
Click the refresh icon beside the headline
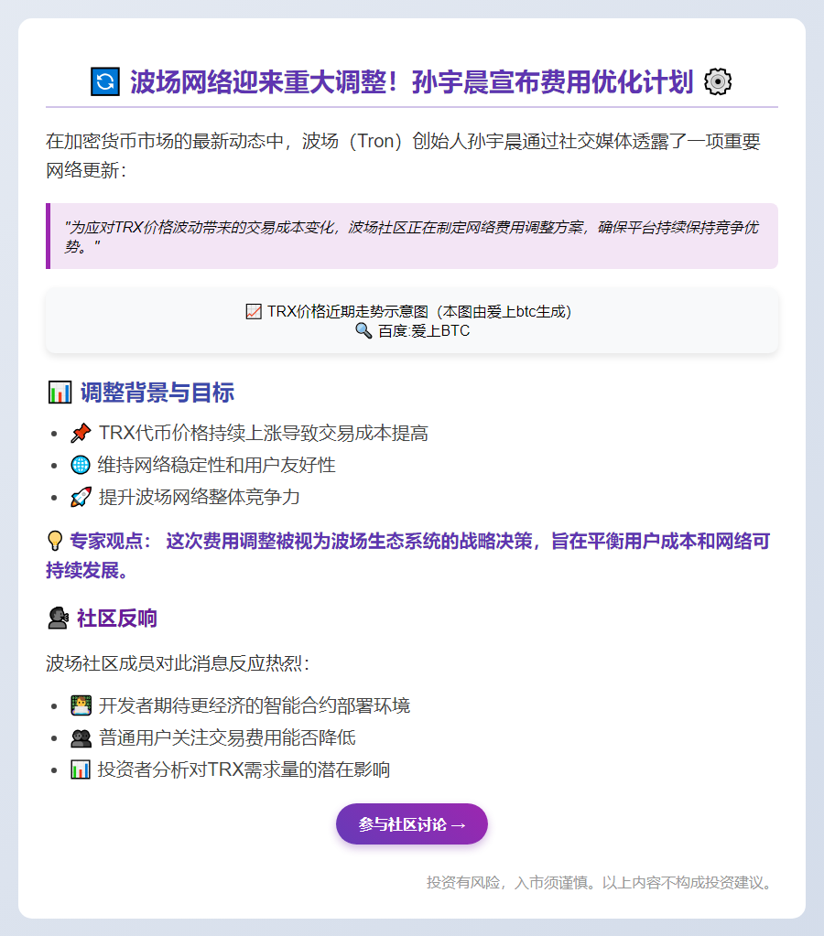105,81
